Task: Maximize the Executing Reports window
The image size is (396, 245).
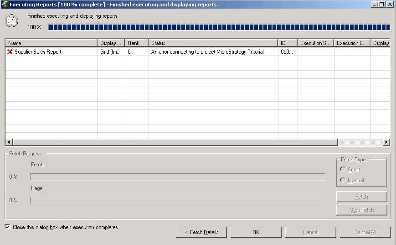Action: coord(382,5)
